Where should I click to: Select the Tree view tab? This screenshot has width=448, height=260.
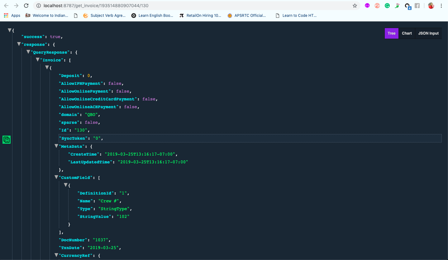point(392,33)
